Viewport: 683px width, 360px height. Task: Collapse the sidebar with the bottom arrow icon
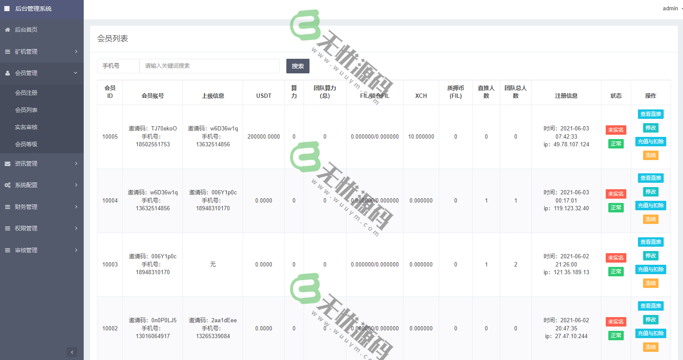tap(72, 352)
